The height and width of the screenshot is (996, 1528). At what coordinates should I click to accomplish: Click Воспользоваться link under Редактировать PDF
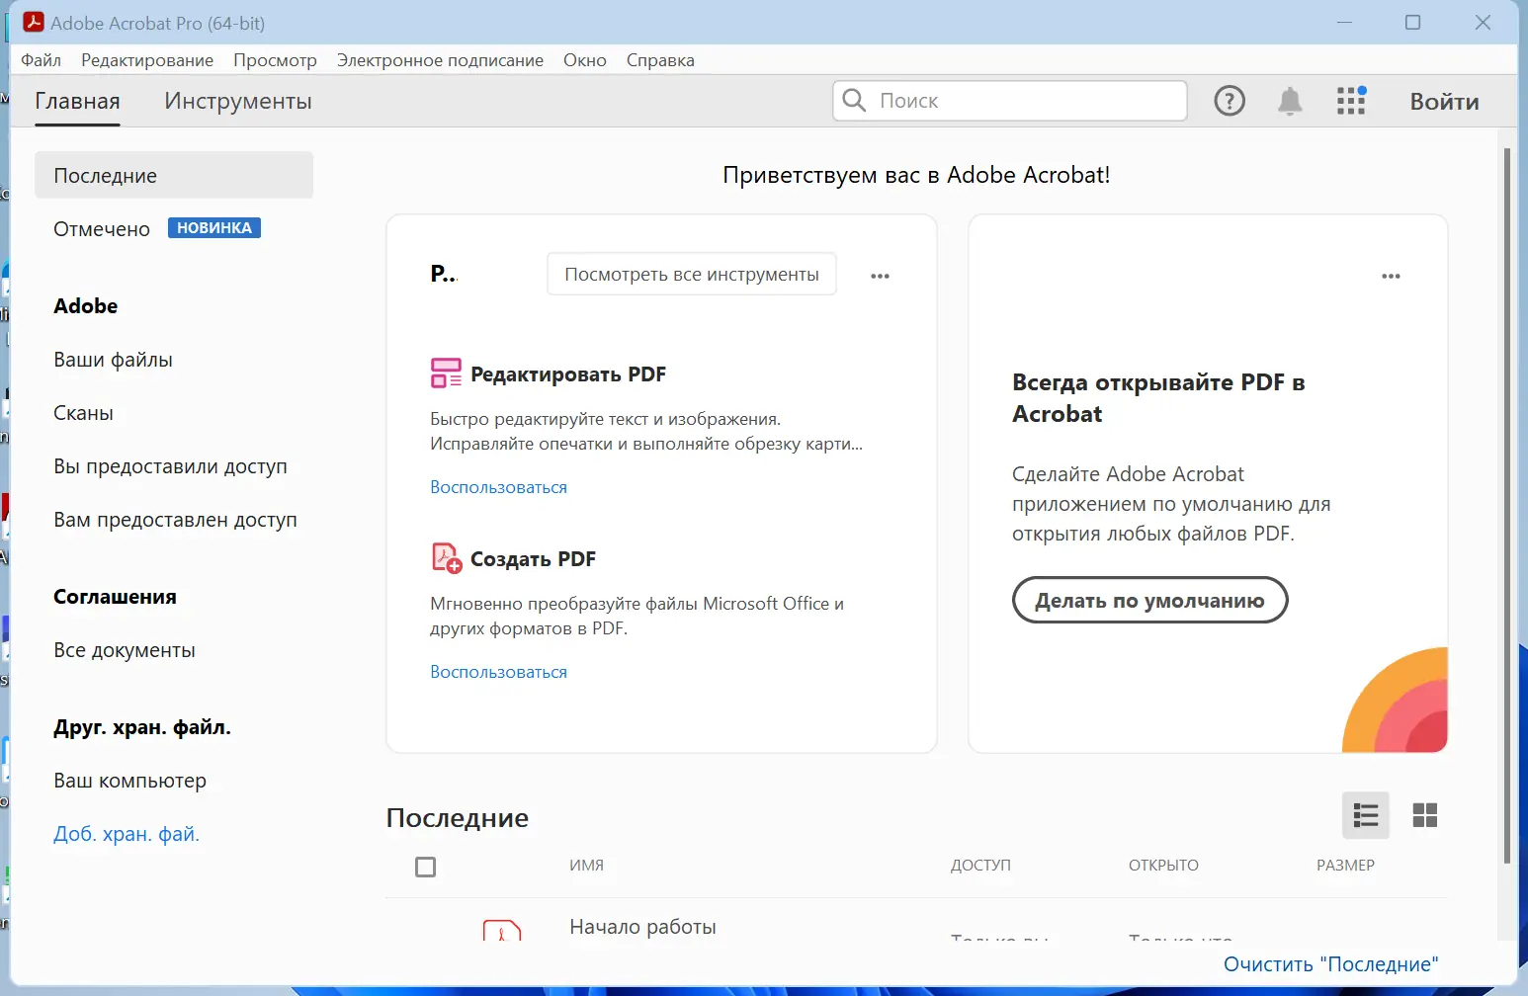pos(498,487)
